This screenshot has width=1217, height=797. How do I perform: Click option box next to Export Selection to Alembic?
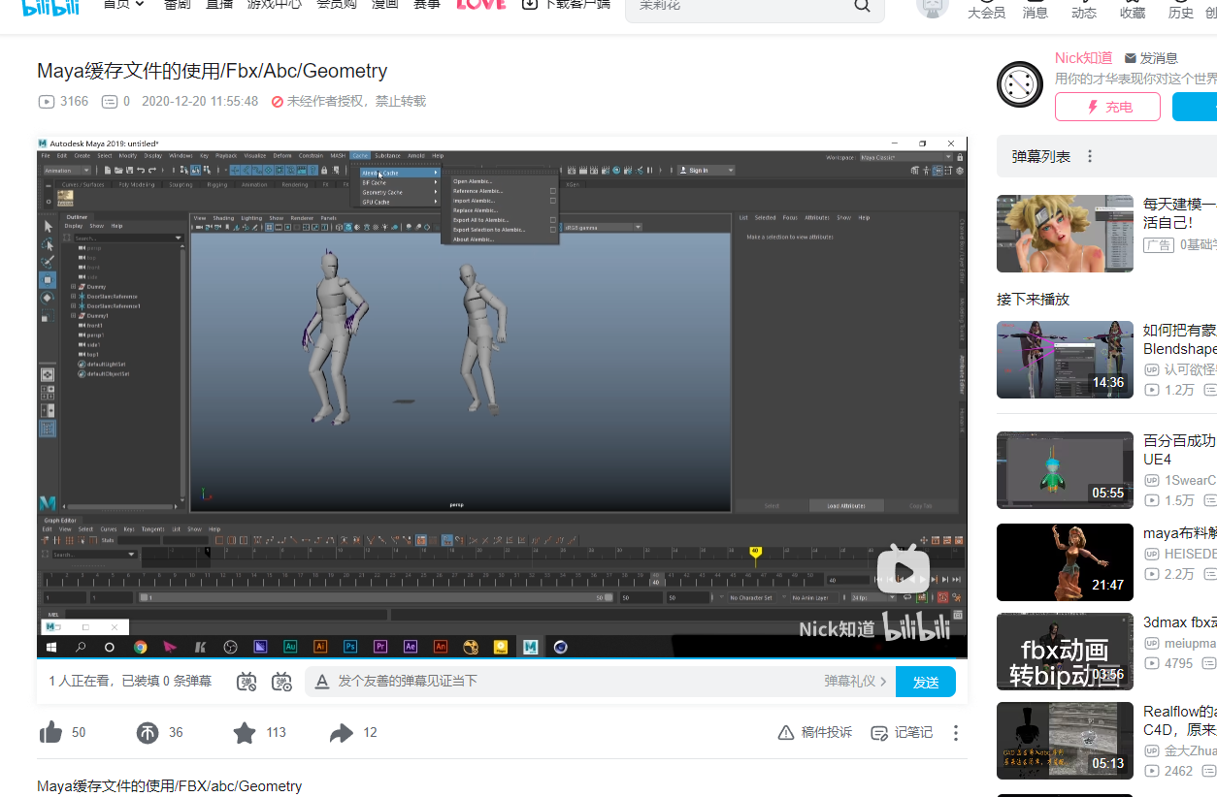pyautogui.click(x=553, y=230)
